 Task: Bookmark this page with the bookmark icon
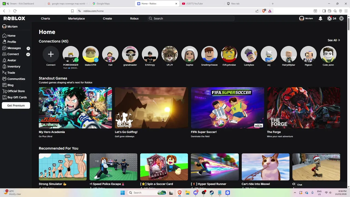click(72, 11)
